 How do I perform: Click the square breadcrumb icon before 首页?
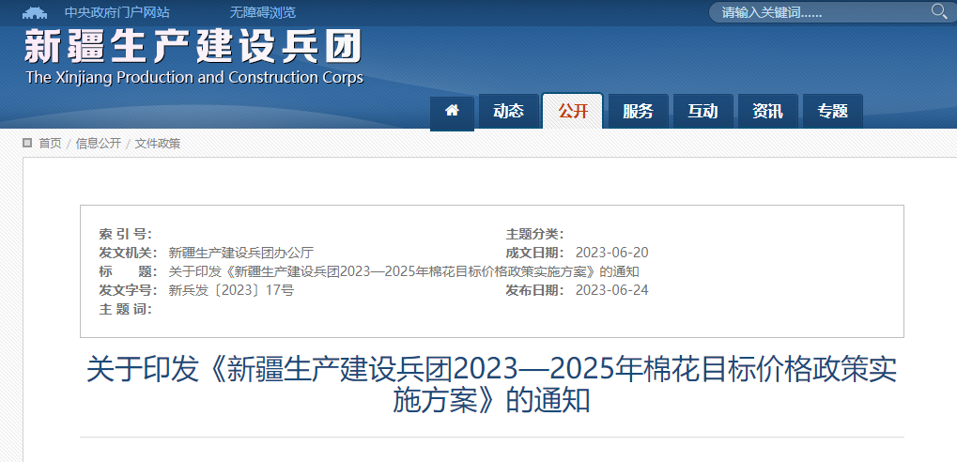[27, 143]
